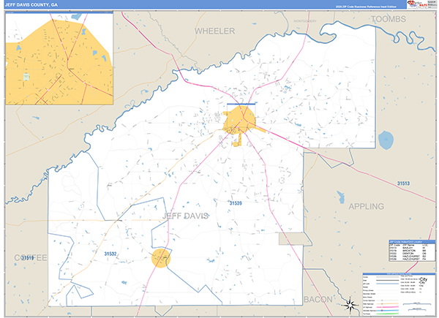Click the JEFF DAVIS county label
Image resolution: width=439 pixels, height=318 pixels.
click(186, 216)
